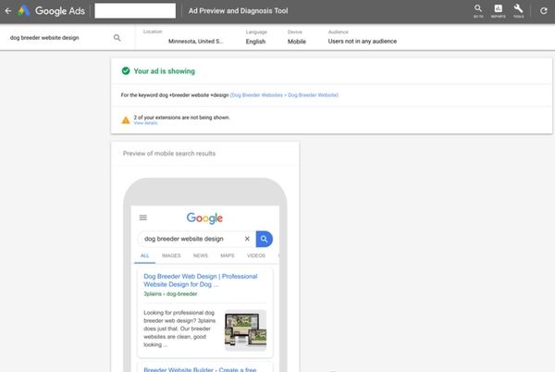Open the Device Mobile selector
The height and width of the screenshot is (372, 555).
(297, 37)
